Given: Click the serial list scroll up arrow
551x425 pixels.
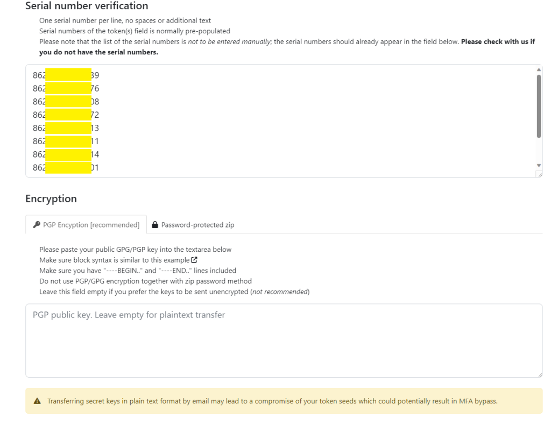Looking at the screenshot, I should coord(539,69).
